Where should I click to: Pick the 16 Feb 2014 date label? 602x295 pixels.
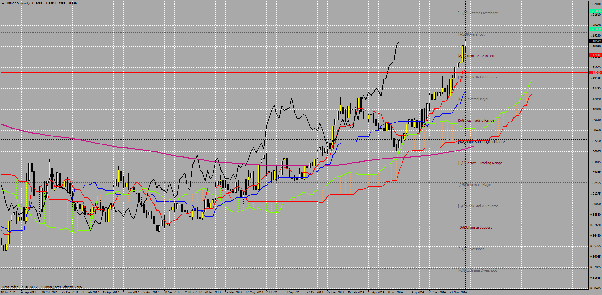[x=356, y=292]
